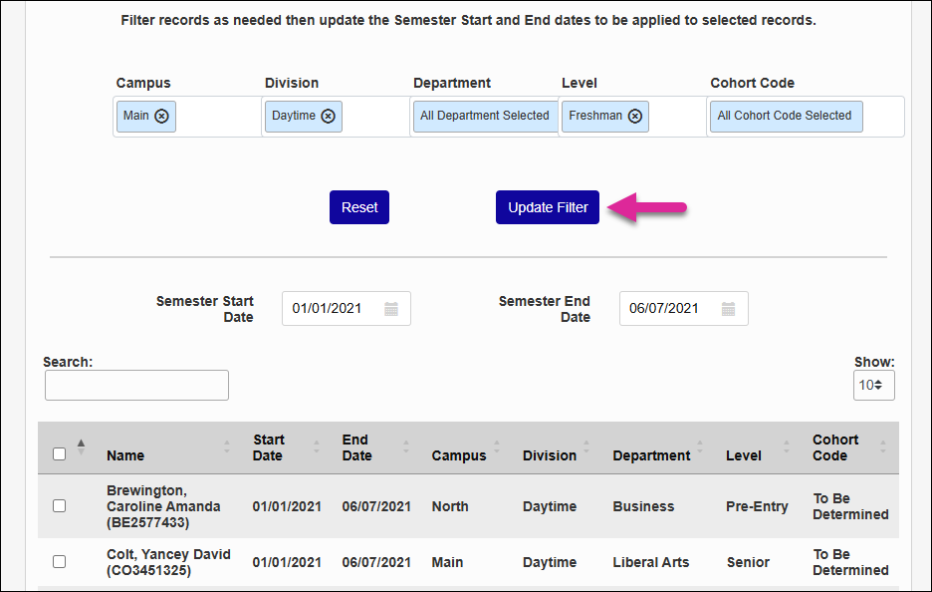Click the Reset button
932x592 pixels.
coord(359,207)
